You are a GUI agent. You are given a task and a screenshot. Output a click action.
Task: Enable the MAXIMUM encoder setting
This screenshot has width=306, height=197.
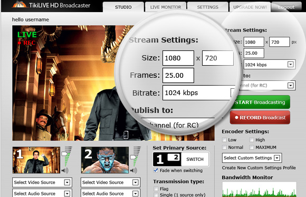(x=252, y=148)
